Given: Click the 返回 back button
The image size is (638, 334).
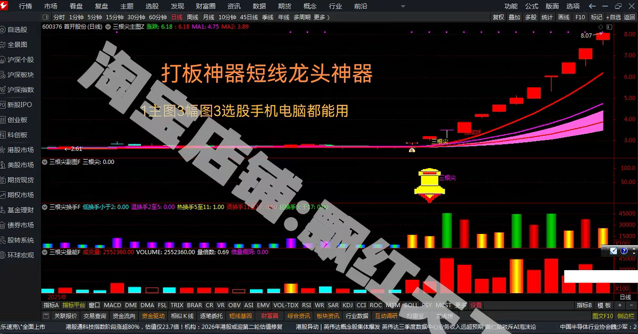Looking at the screenshot, I should [x=629, y=17].
